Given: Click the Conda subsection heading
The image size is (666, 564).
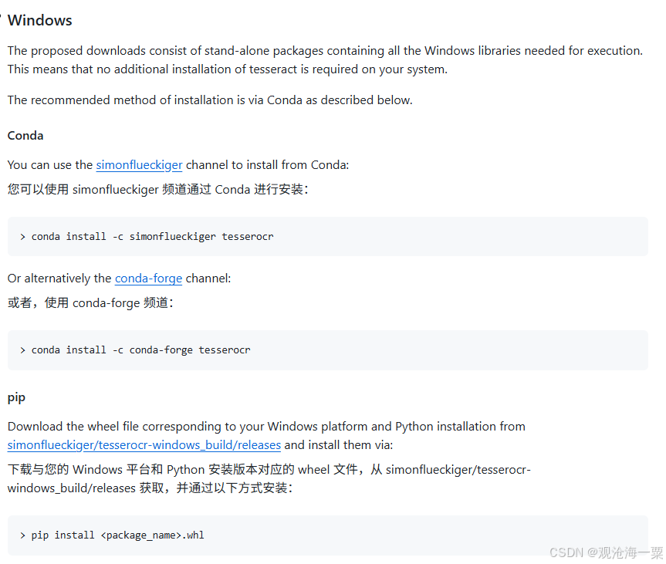Looking at the screenshot, I should (25, 136).
